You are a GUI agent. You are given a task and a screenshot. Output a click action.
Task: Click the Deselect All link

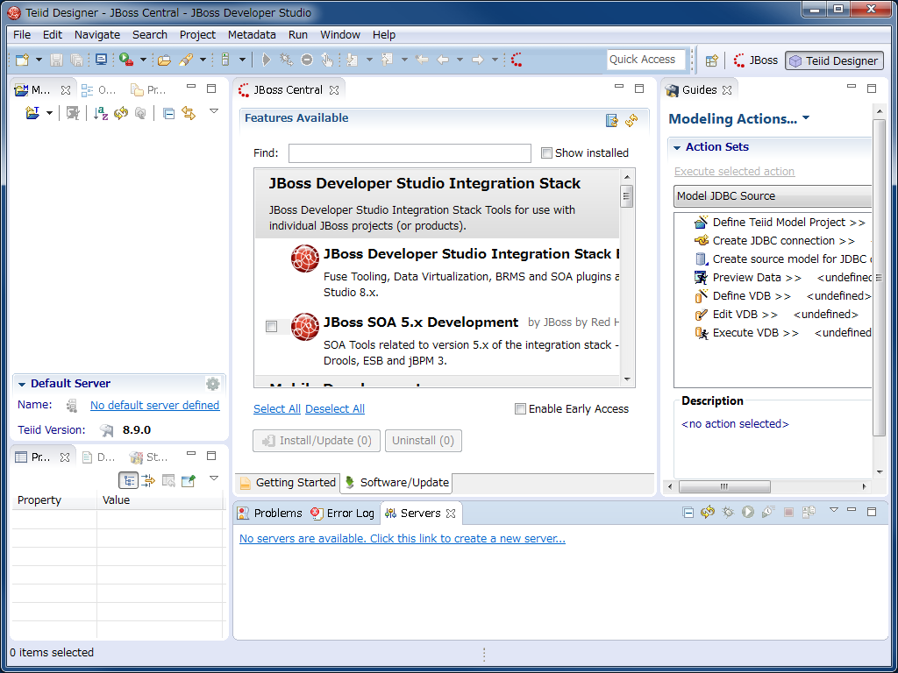point(335,408)
